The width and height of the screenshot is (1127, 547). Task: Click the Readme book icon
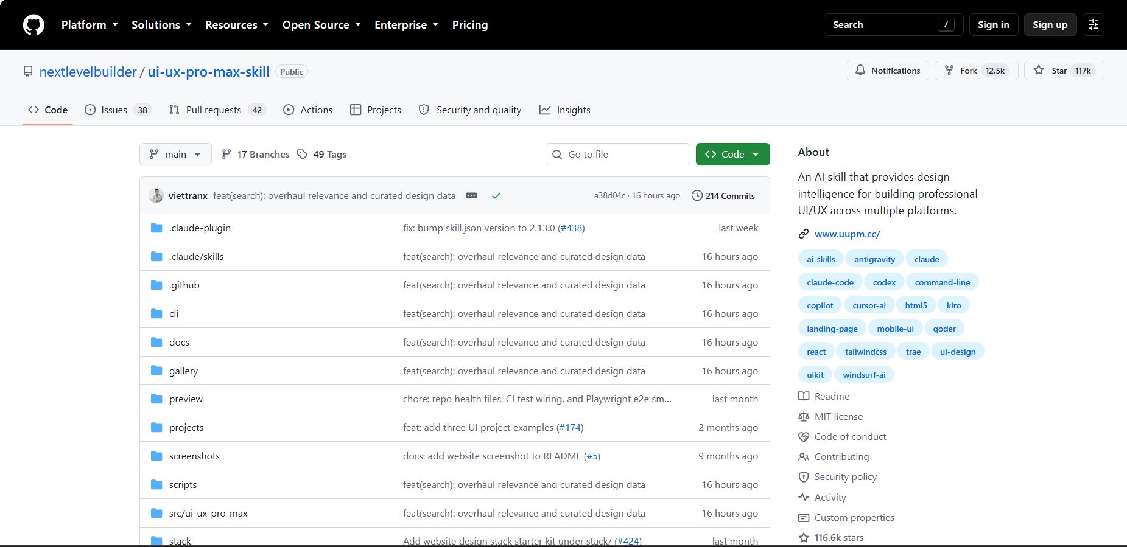(x=804, y=396)
